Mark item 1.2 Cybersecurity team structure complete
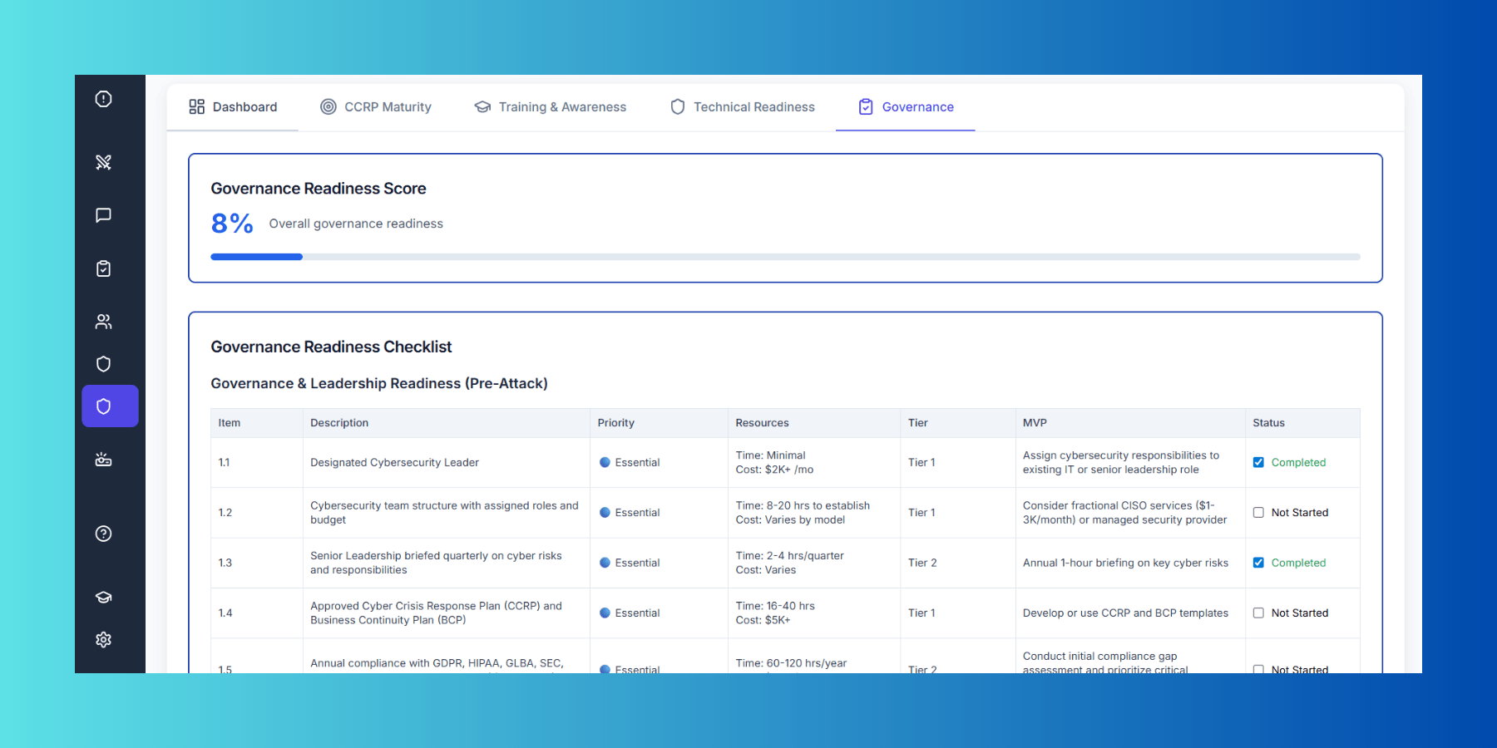 (x=1258, y=513)
